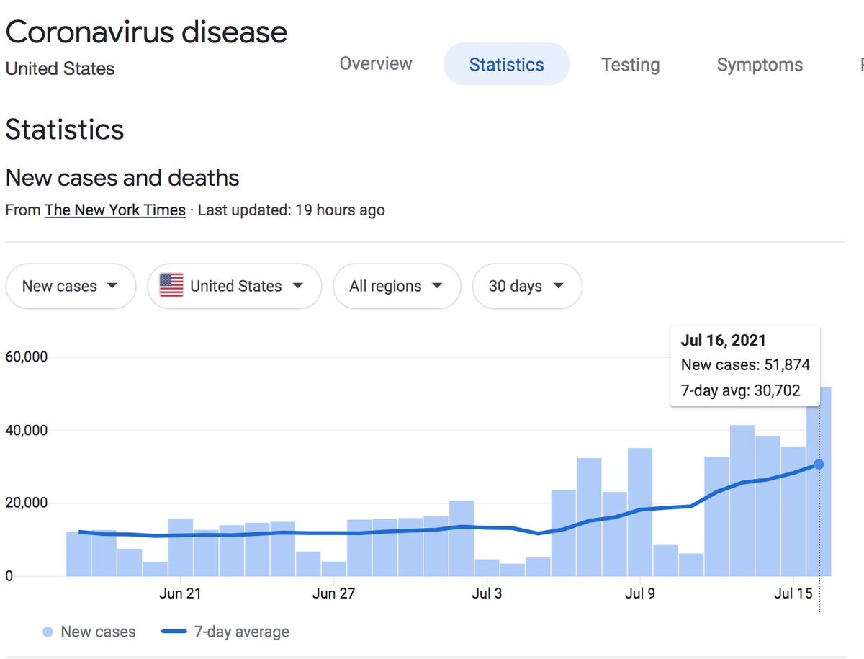Open the 30 days range dropdown
This screenshot has width=864, height=659.
pos(526,286)
